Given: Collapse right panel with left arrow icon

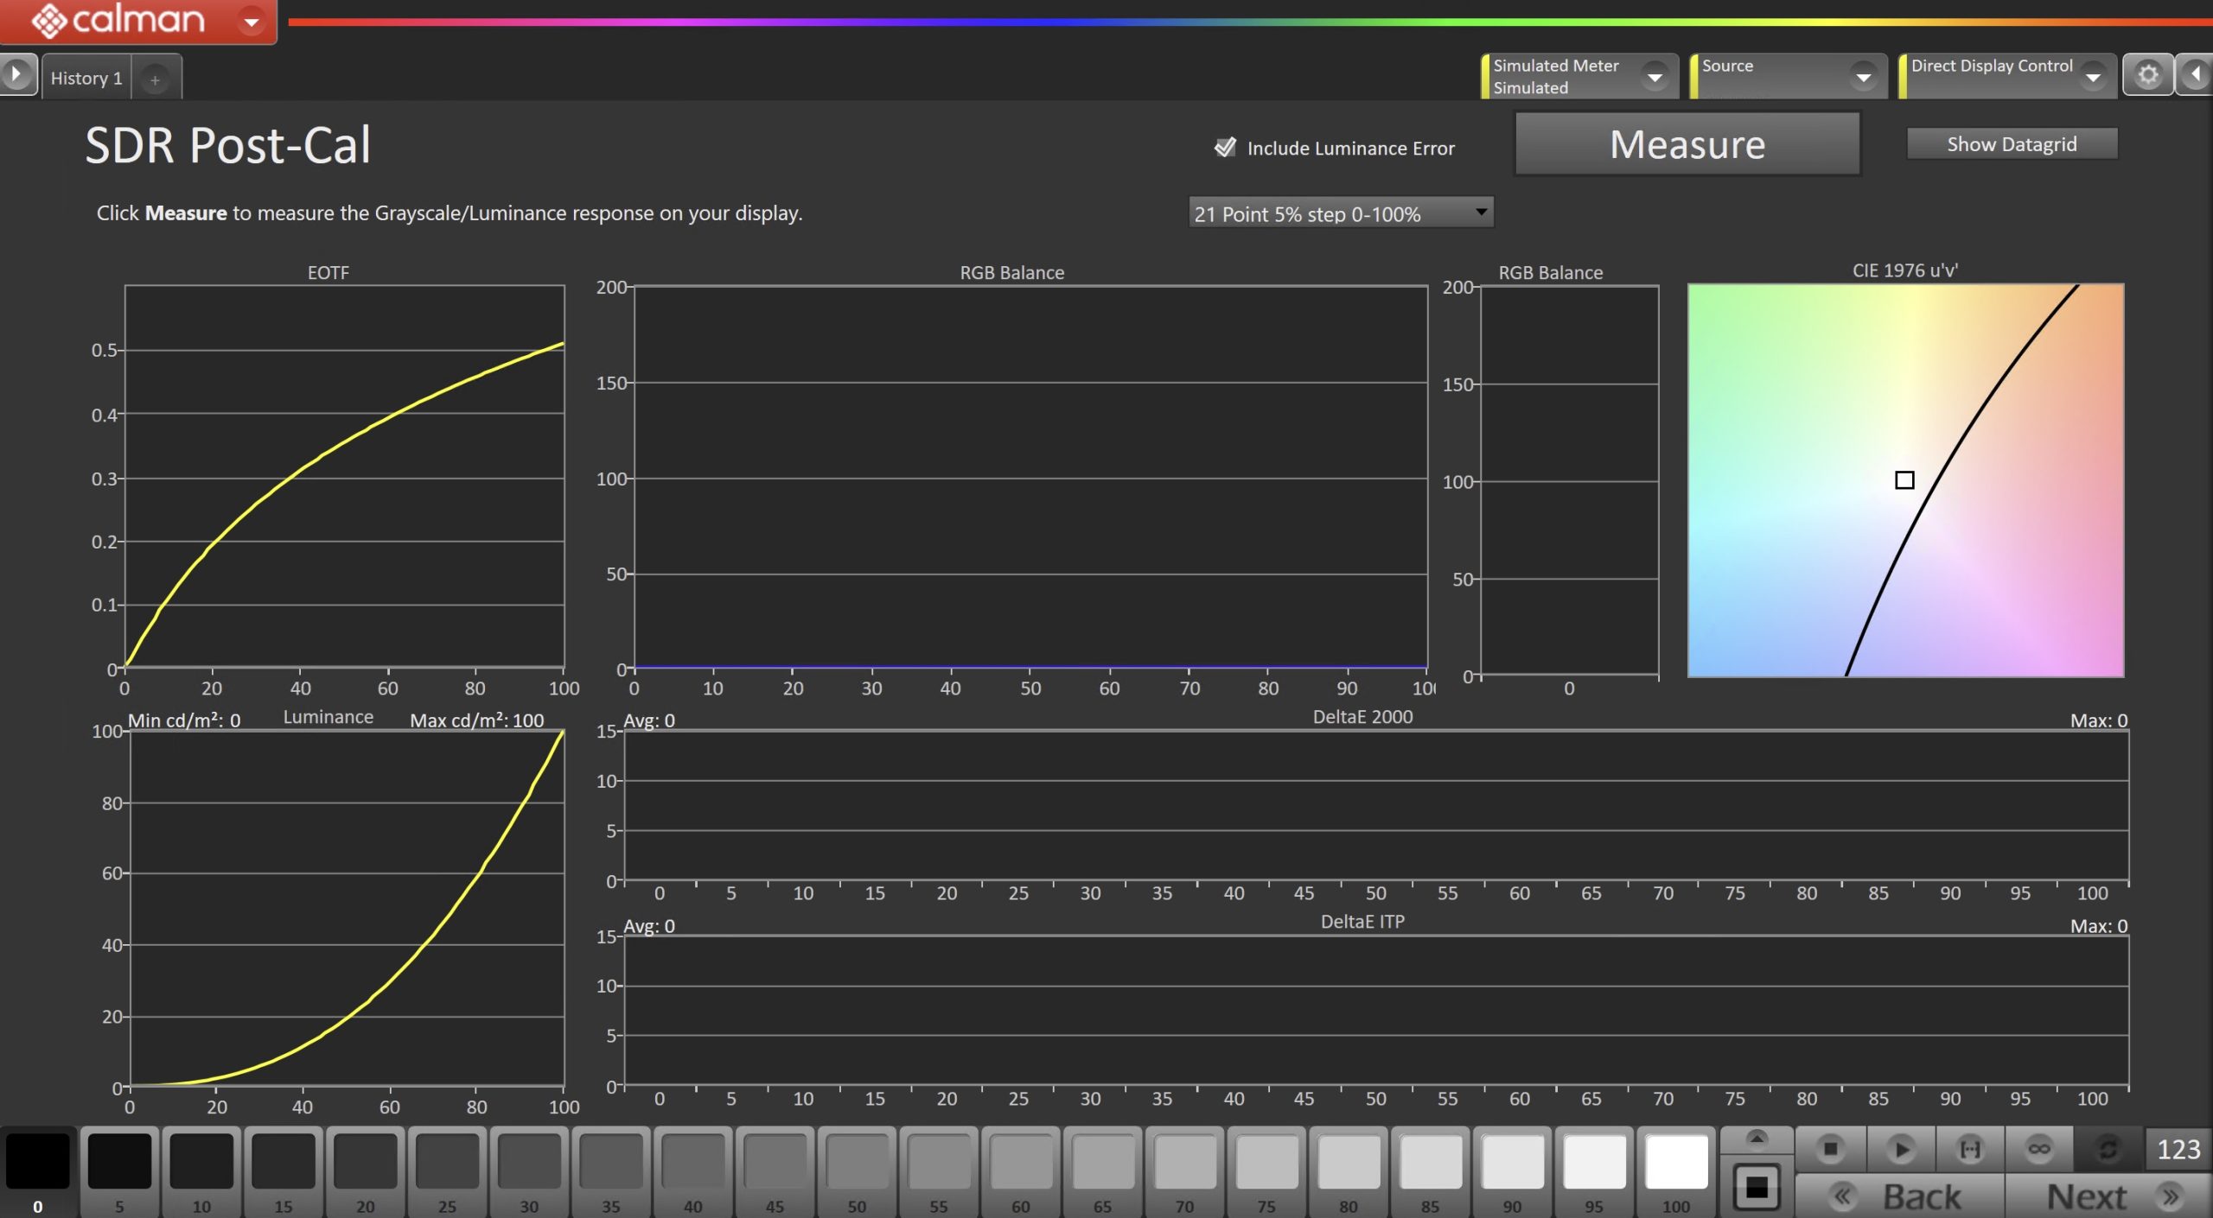Looking at the screenshot, I should pos(2196,76).
